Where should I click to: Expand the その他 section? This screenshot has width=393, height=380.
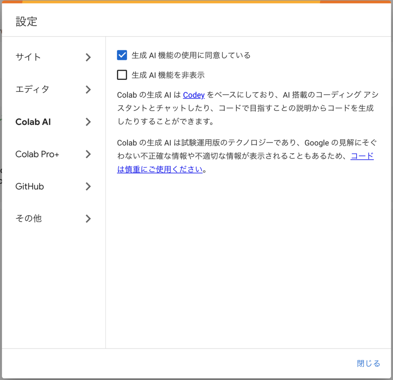tap(88, 219)
